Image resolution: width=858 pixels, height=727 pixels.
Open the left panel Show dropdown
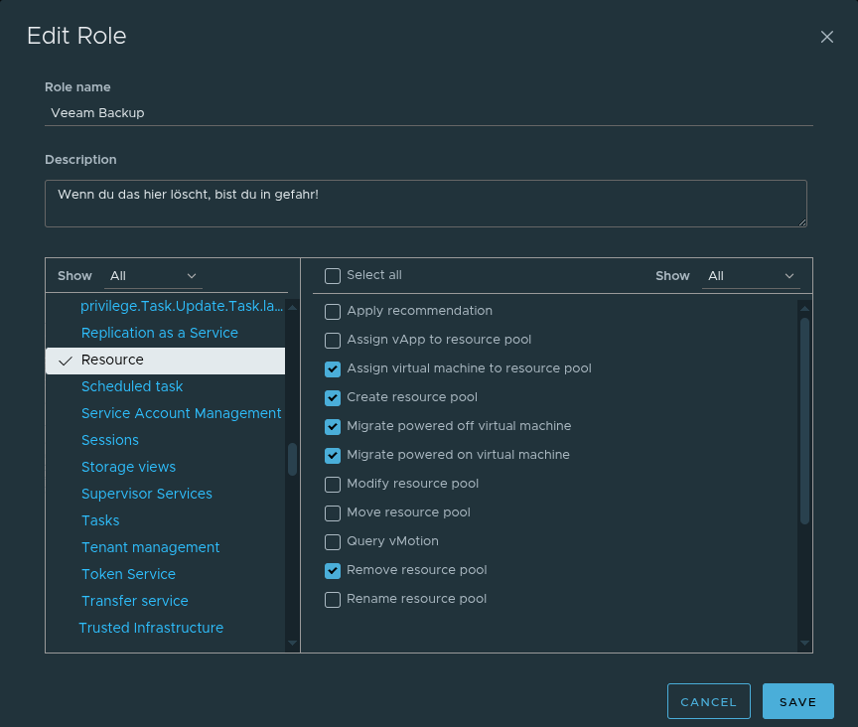click(x=154, y=276)
